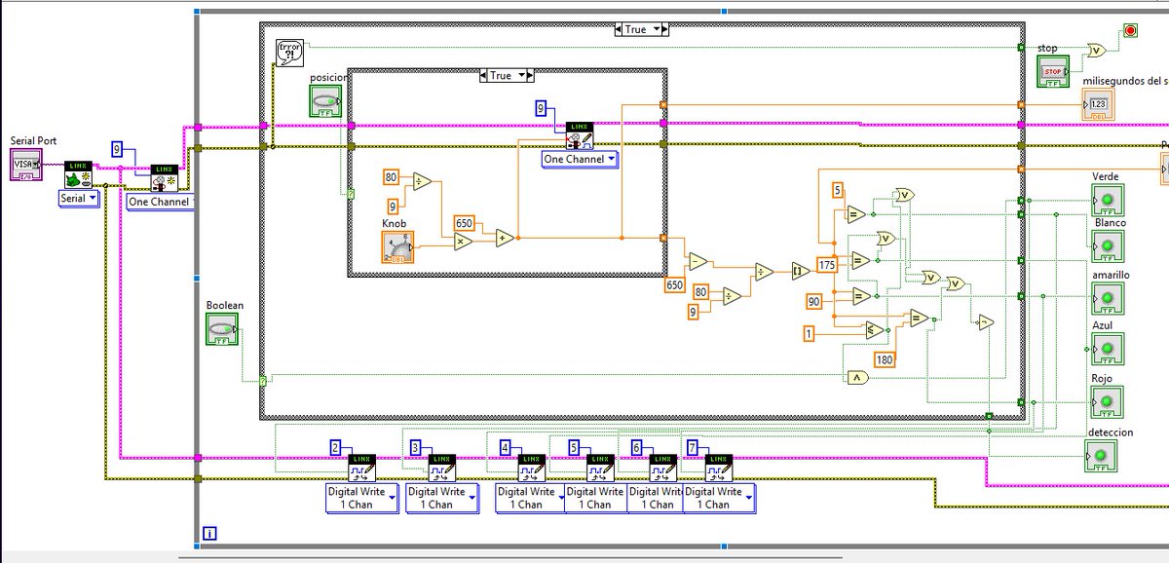1169x563 pixels.
Task: Click the LINX Digital Write node for pin 7
Action: coord(718,468)
